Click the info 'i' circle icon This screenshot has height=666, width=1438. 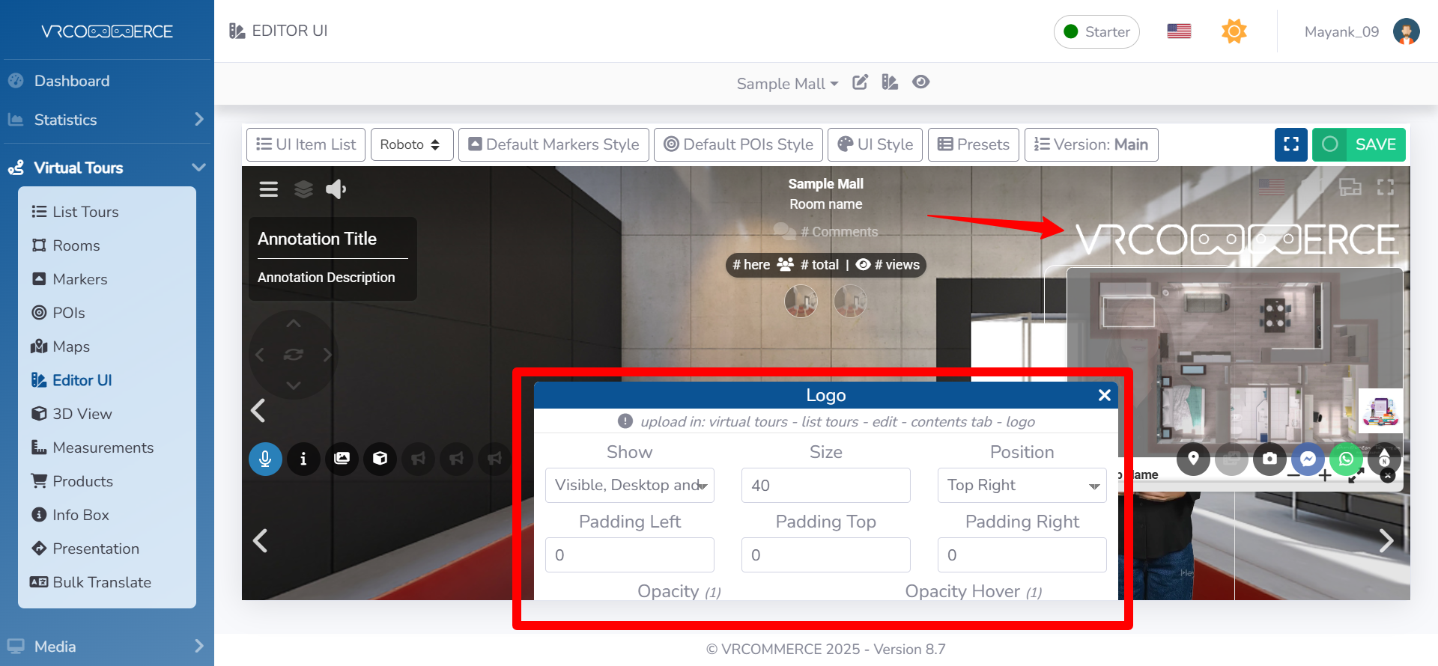pos(303,459)
